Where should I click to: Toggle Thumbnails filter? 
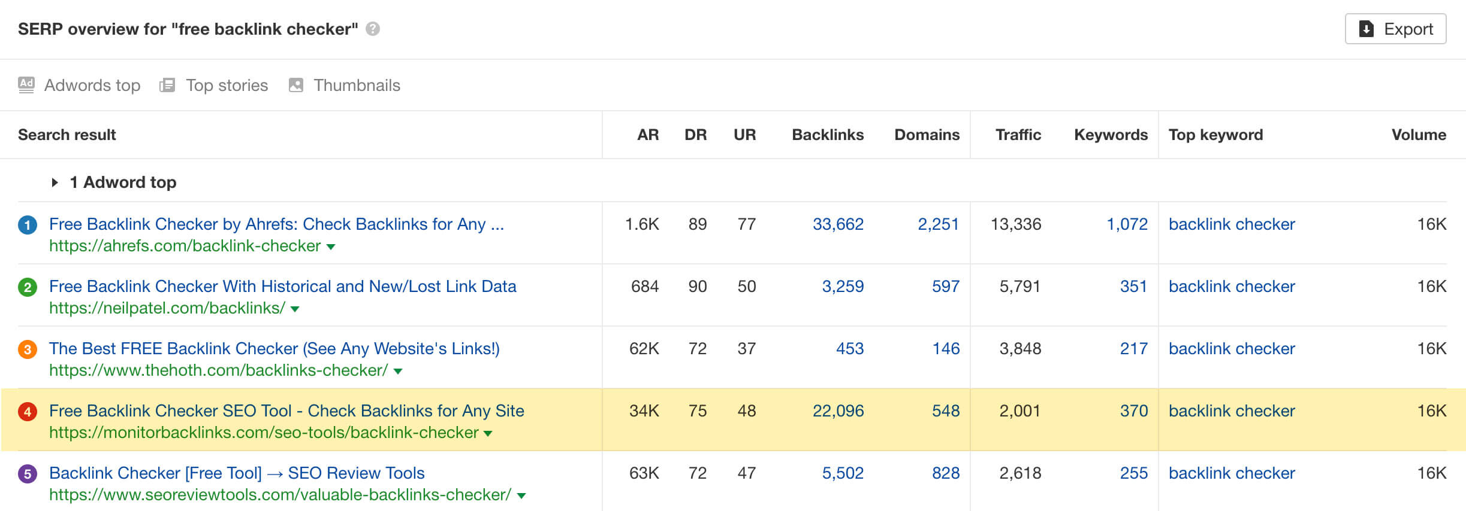pos(345,85)
